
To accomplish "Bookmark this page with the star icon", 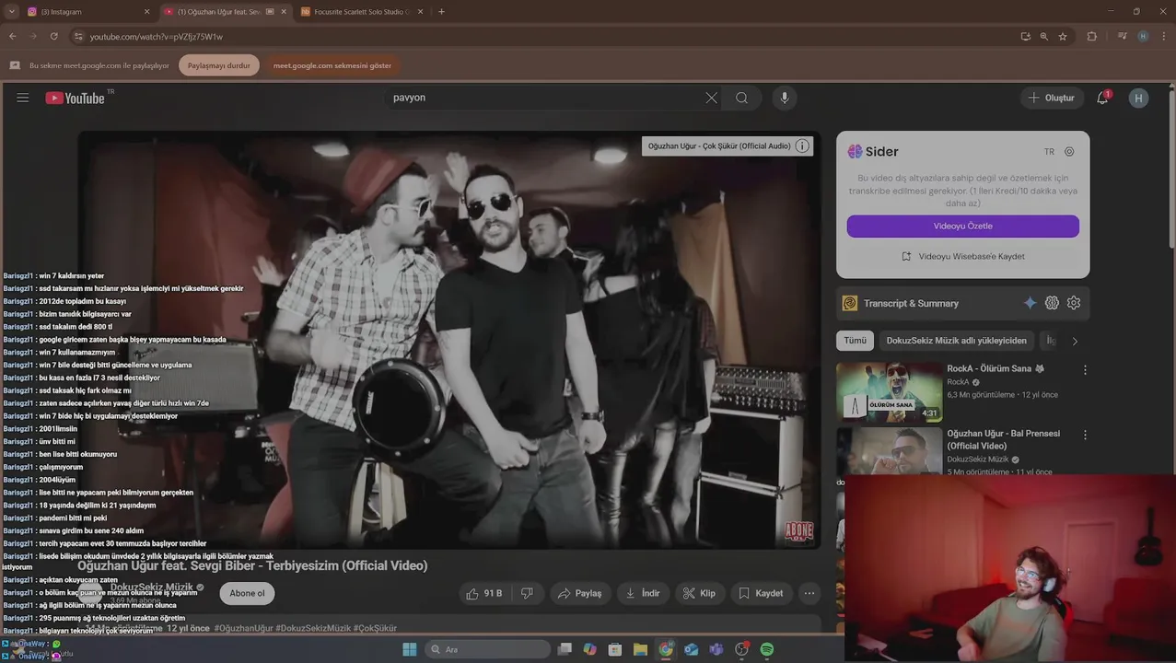I will pos(1063,37).
